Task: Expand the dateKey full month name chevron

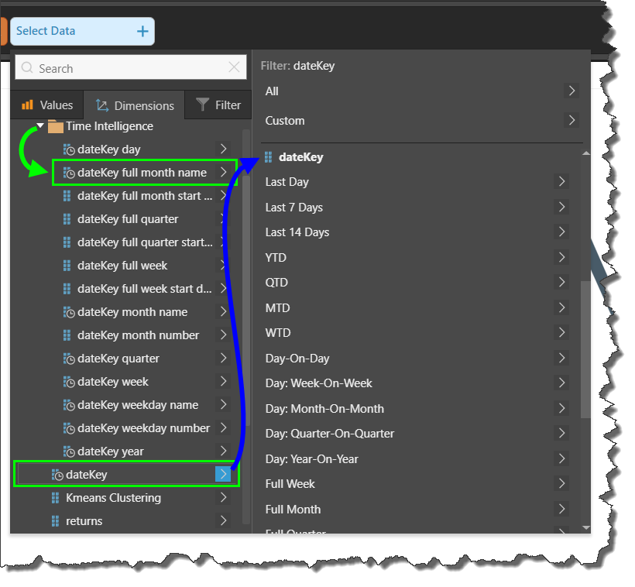Action: [x=223, y=172]
